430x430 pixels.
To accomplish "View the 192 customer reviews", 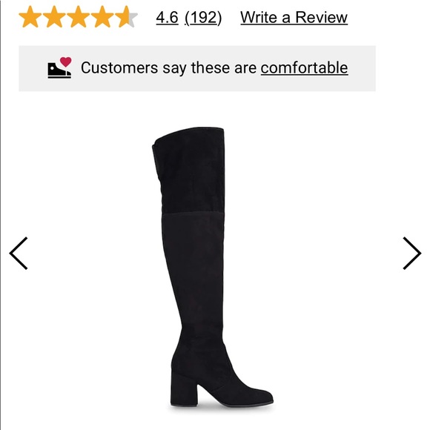I will (x=203, y=18).
